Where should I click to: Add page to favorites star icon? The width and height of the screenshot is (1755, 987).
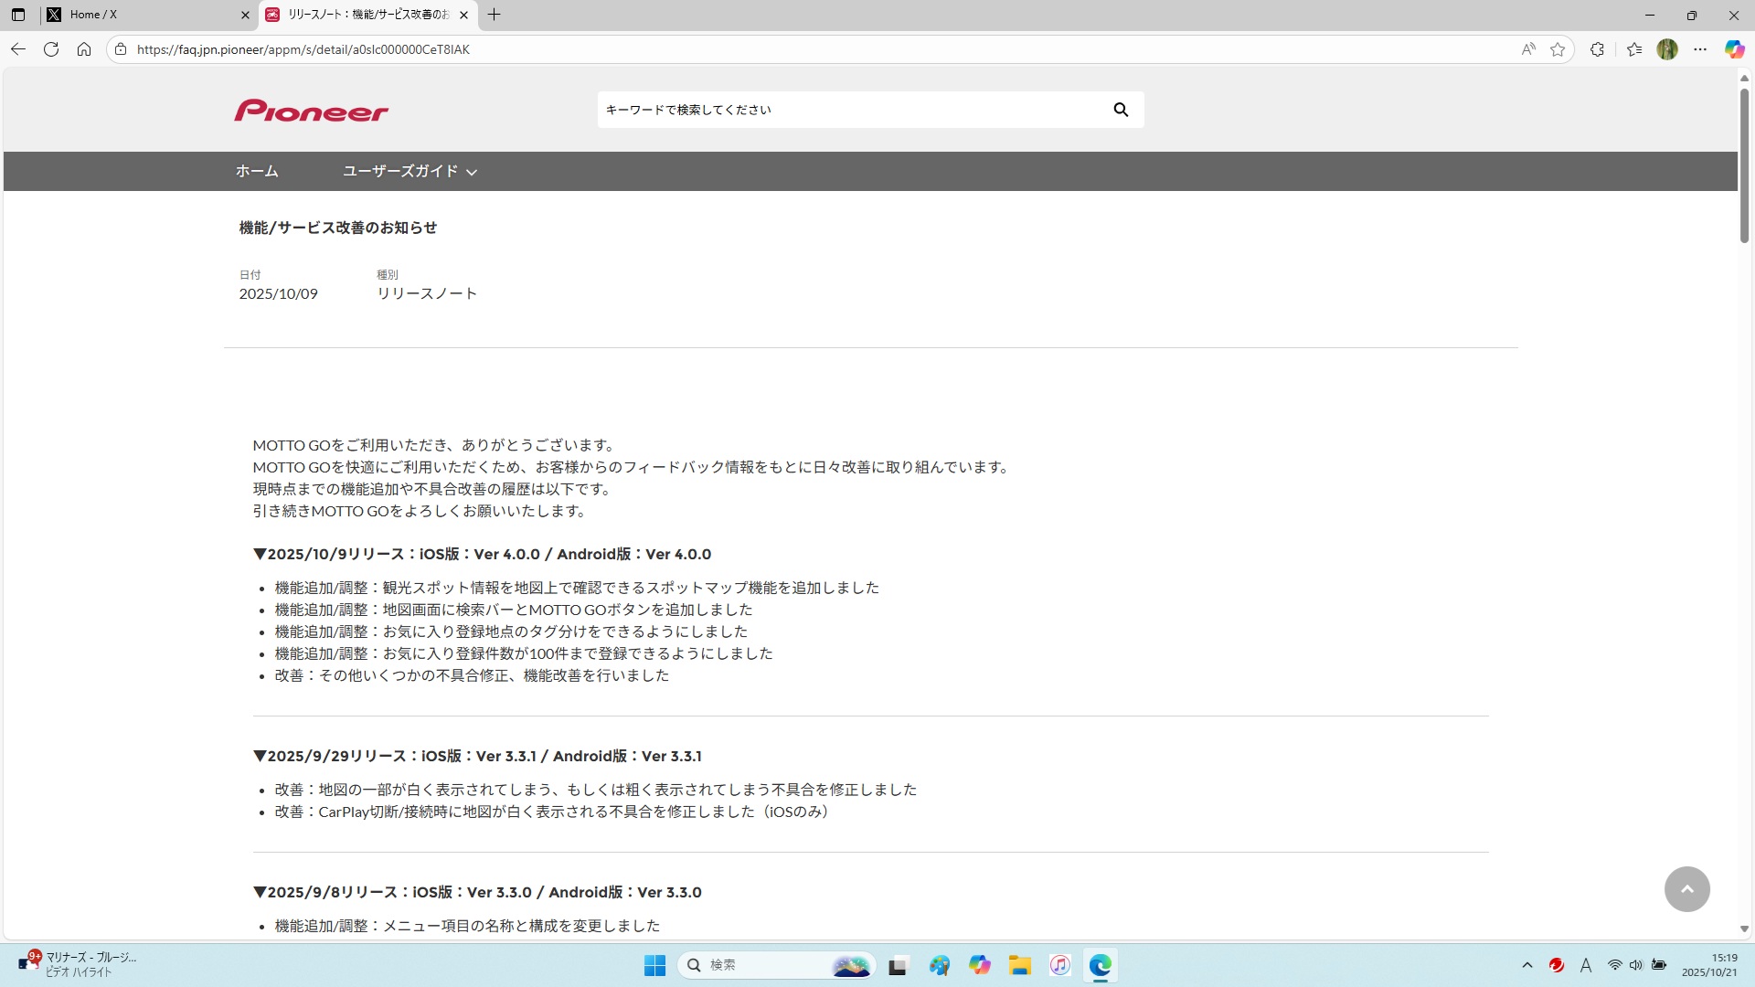1558,49
